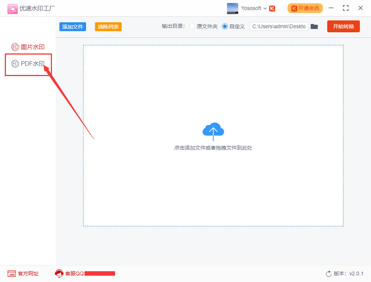Open the Yososoft user avatar thumbnail
Viewport: 371px width, 282px height.
click(232, 9)
